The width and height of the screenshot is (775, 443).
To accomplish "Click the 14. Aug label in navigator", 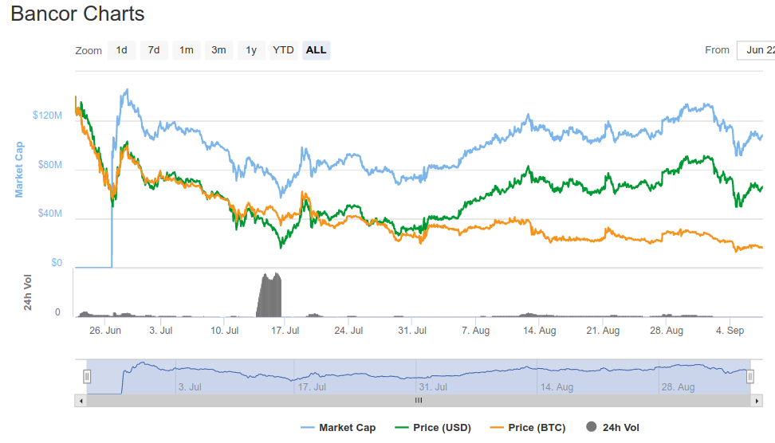I will (557, 387).
